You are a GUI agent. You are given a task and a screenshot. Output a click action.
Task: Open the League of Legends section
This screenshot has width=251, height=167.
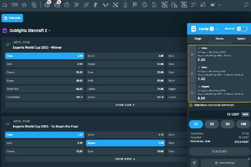pos(155,5)
